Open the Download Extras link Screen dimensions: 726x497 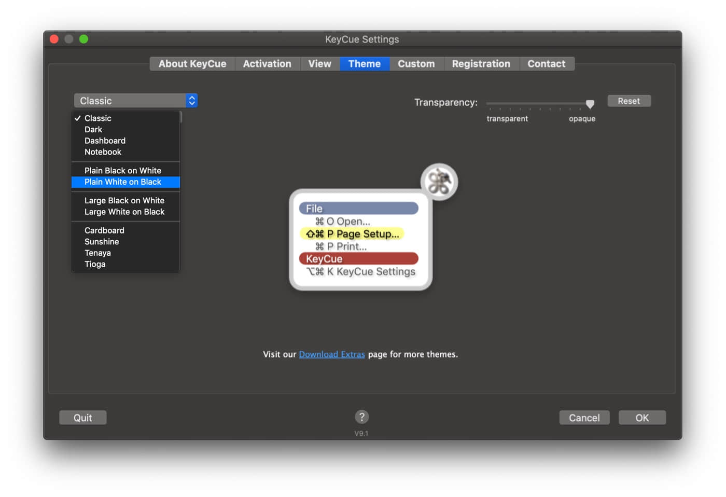(332, 354)
